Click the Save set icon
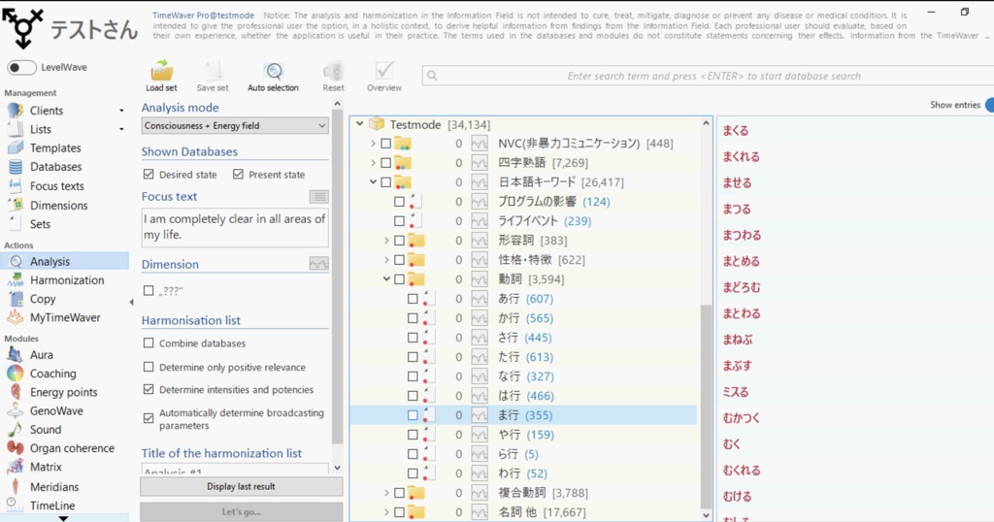Viewport: 994px width, 522px height. (x=213, y=70)
